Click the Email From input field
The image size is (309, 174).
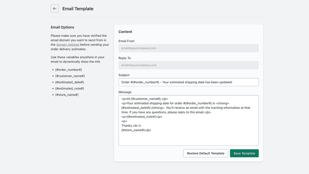click(x=188, y=48)
